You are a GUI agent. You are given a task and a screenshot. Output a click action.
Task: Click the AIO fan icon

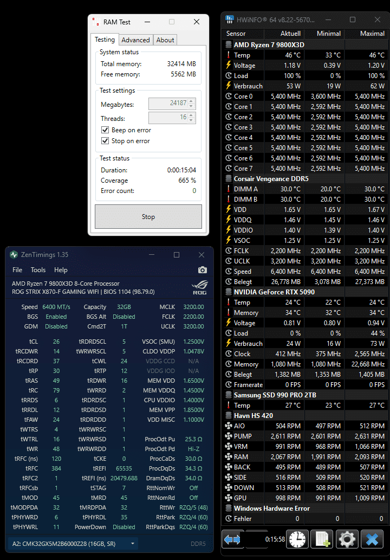(229, 426)
